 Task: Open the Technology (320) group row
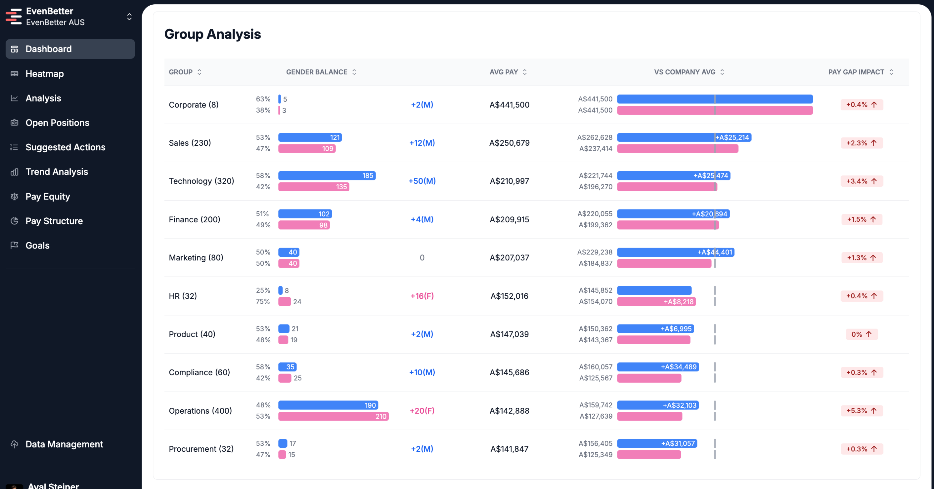tap(536, 181)
